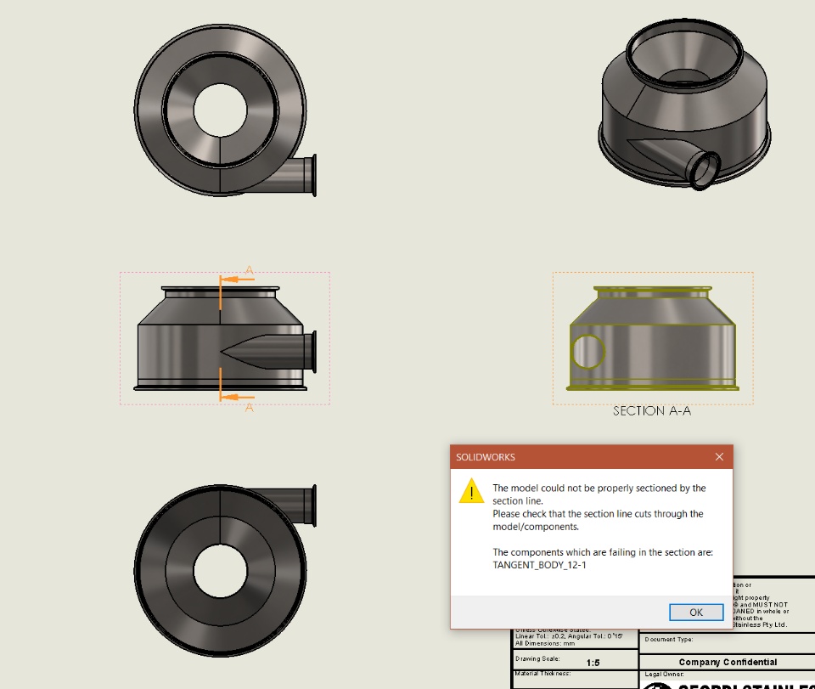This screenshot has width=815, height=689.
Task: Click the circular outlet outline in section view
Action: point(587,352)
